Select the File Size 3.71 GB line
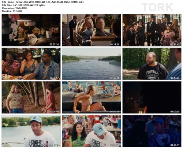Screen dimensions: 183x148 tap(24, 5)
